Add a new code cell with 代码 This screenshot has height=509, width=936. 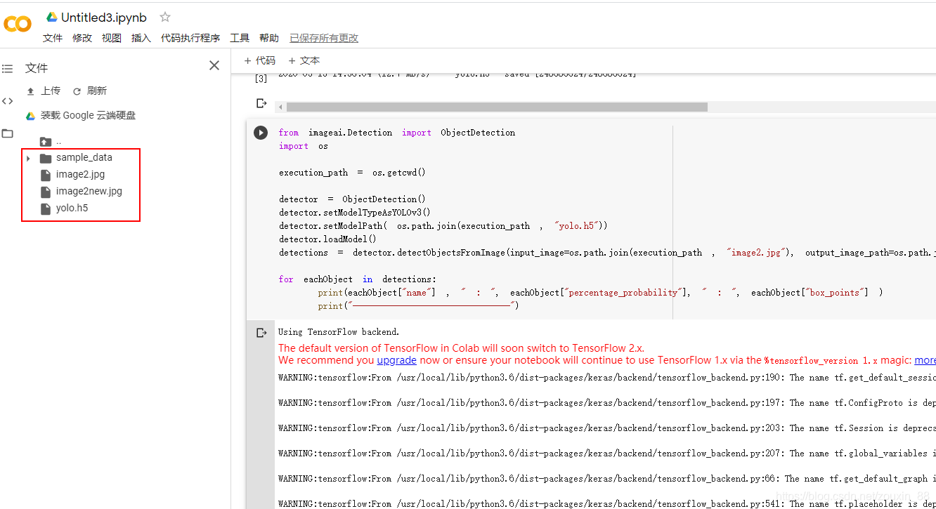(259, 60)
